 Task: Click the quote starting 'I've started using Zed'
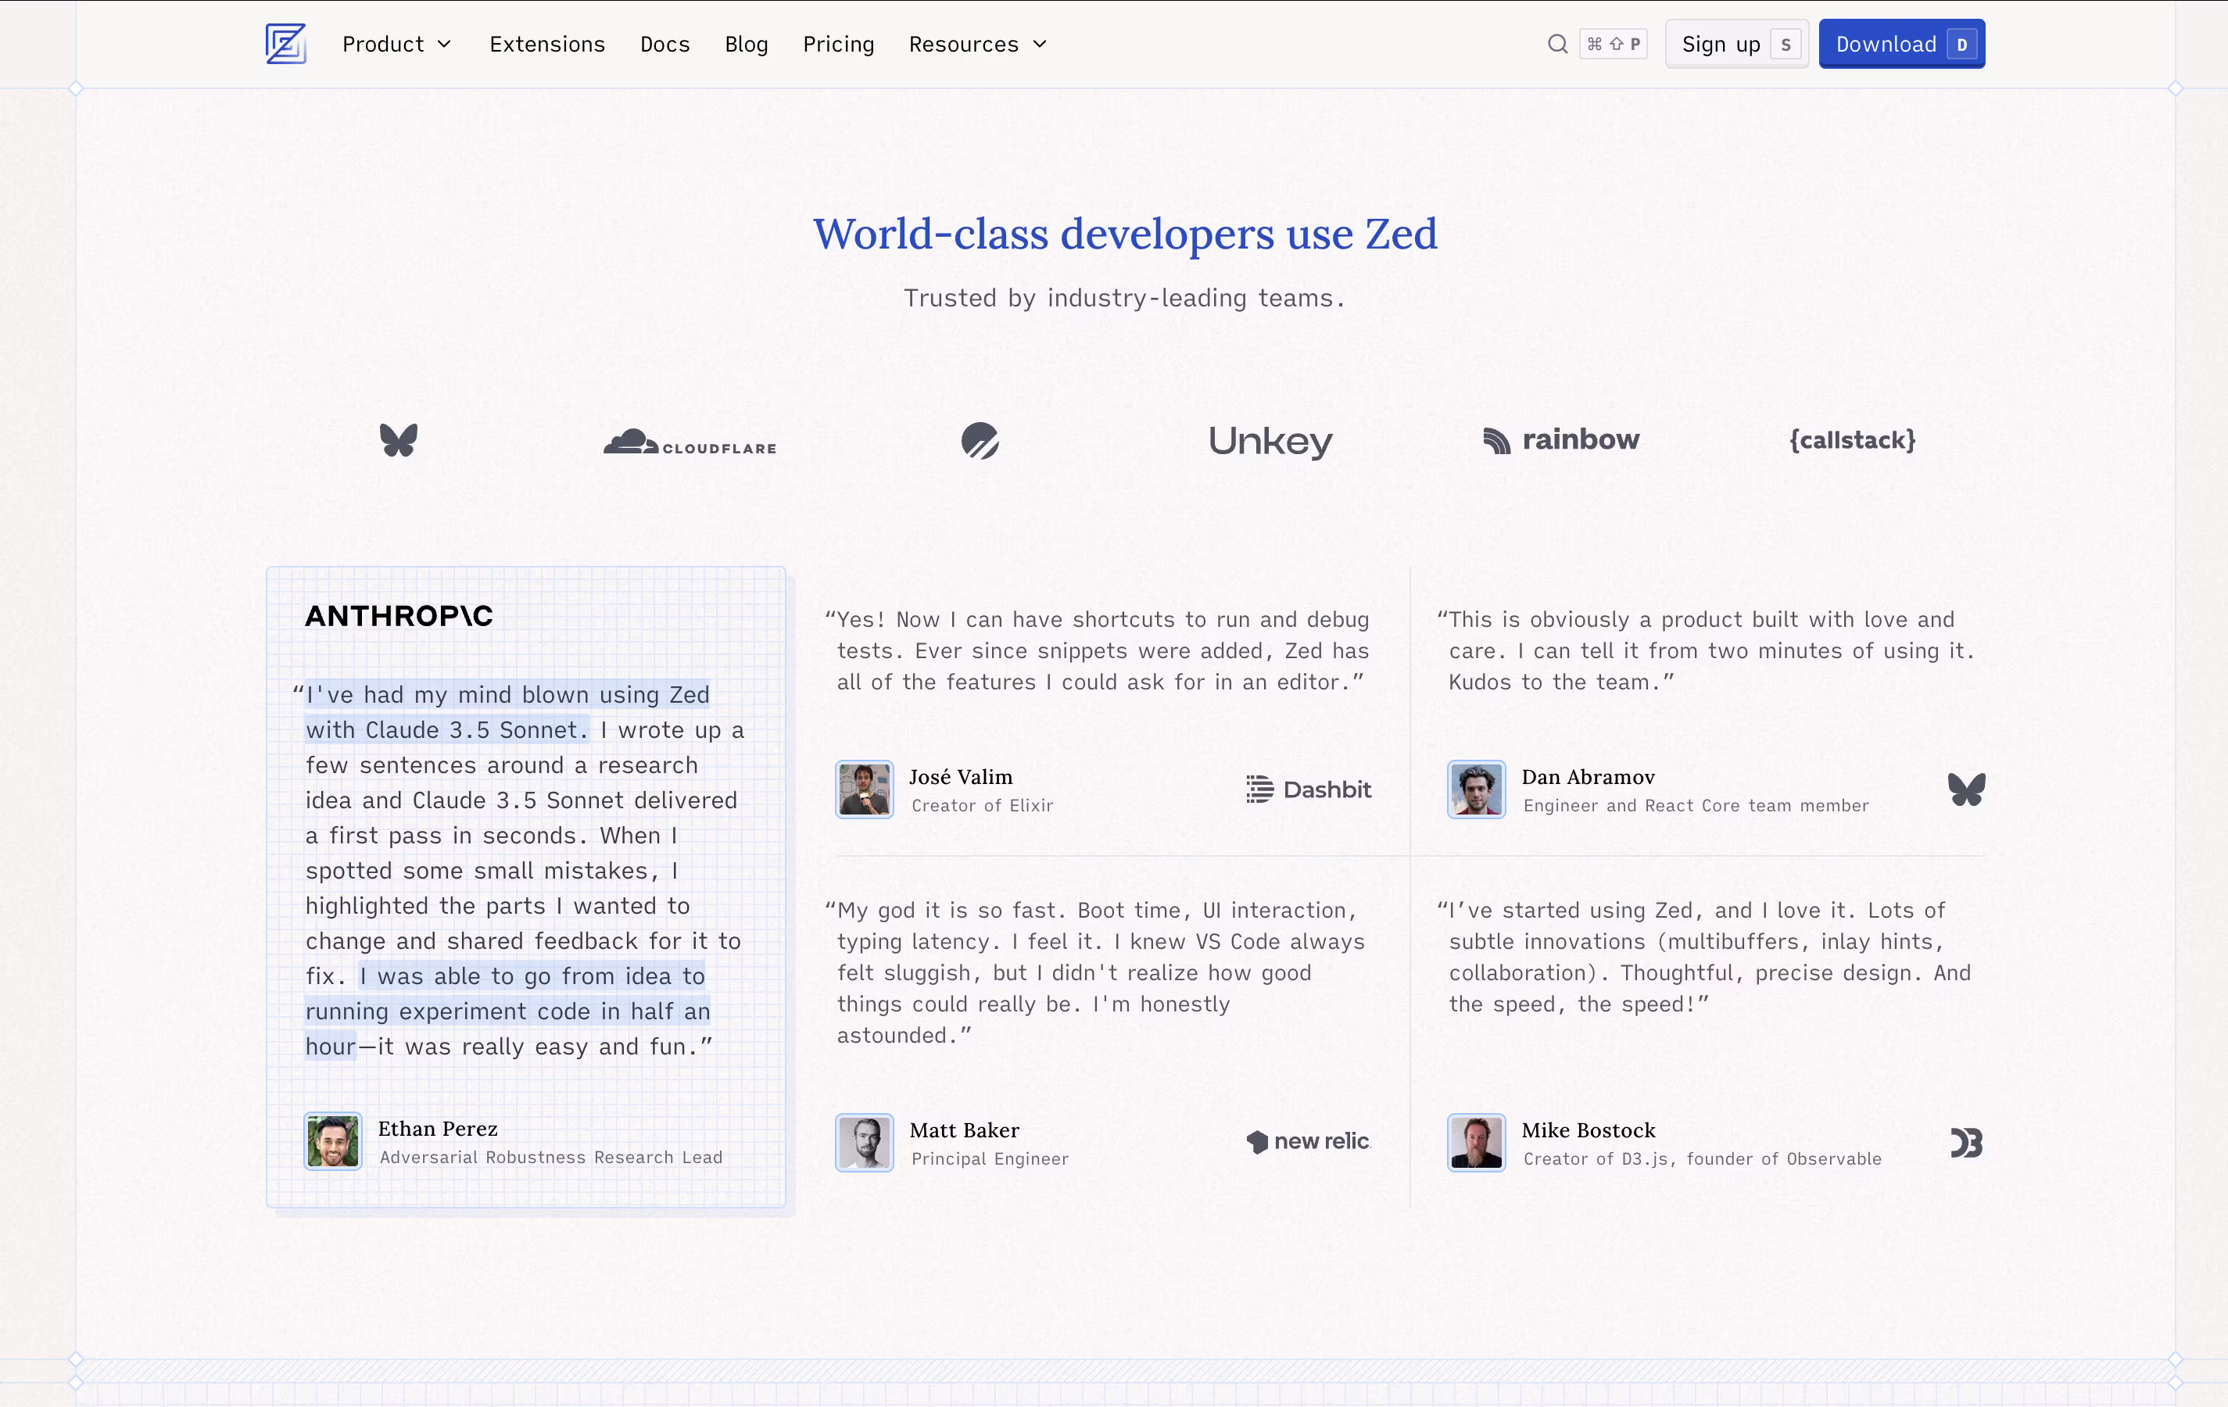tap(1704, 957)
